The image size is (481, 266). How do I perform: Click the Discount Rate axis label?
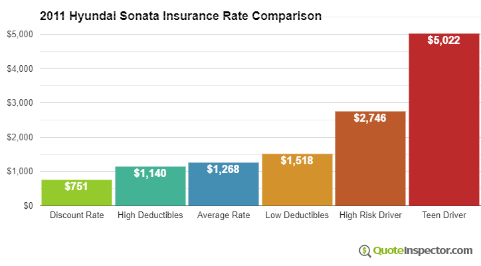coord(77,215)
